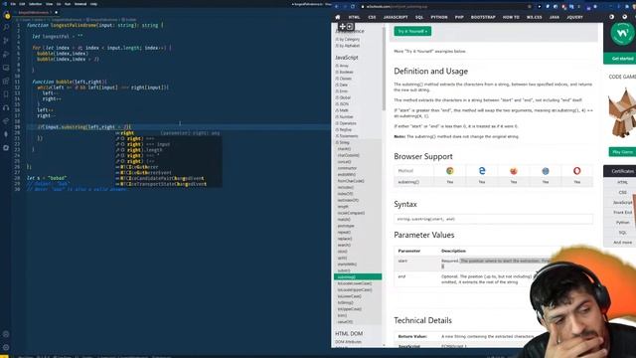Click the Edge icon in Browser Support table

(x=481, y=171)
